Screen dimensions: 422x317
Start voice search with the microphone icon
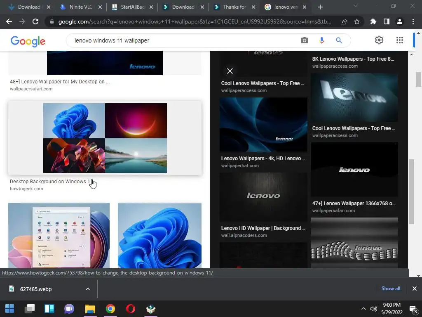point(321,40)
